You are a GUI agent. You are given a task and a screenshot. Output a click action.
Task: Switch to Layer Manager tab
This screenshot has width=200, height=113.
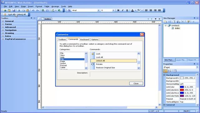(181, 60)
